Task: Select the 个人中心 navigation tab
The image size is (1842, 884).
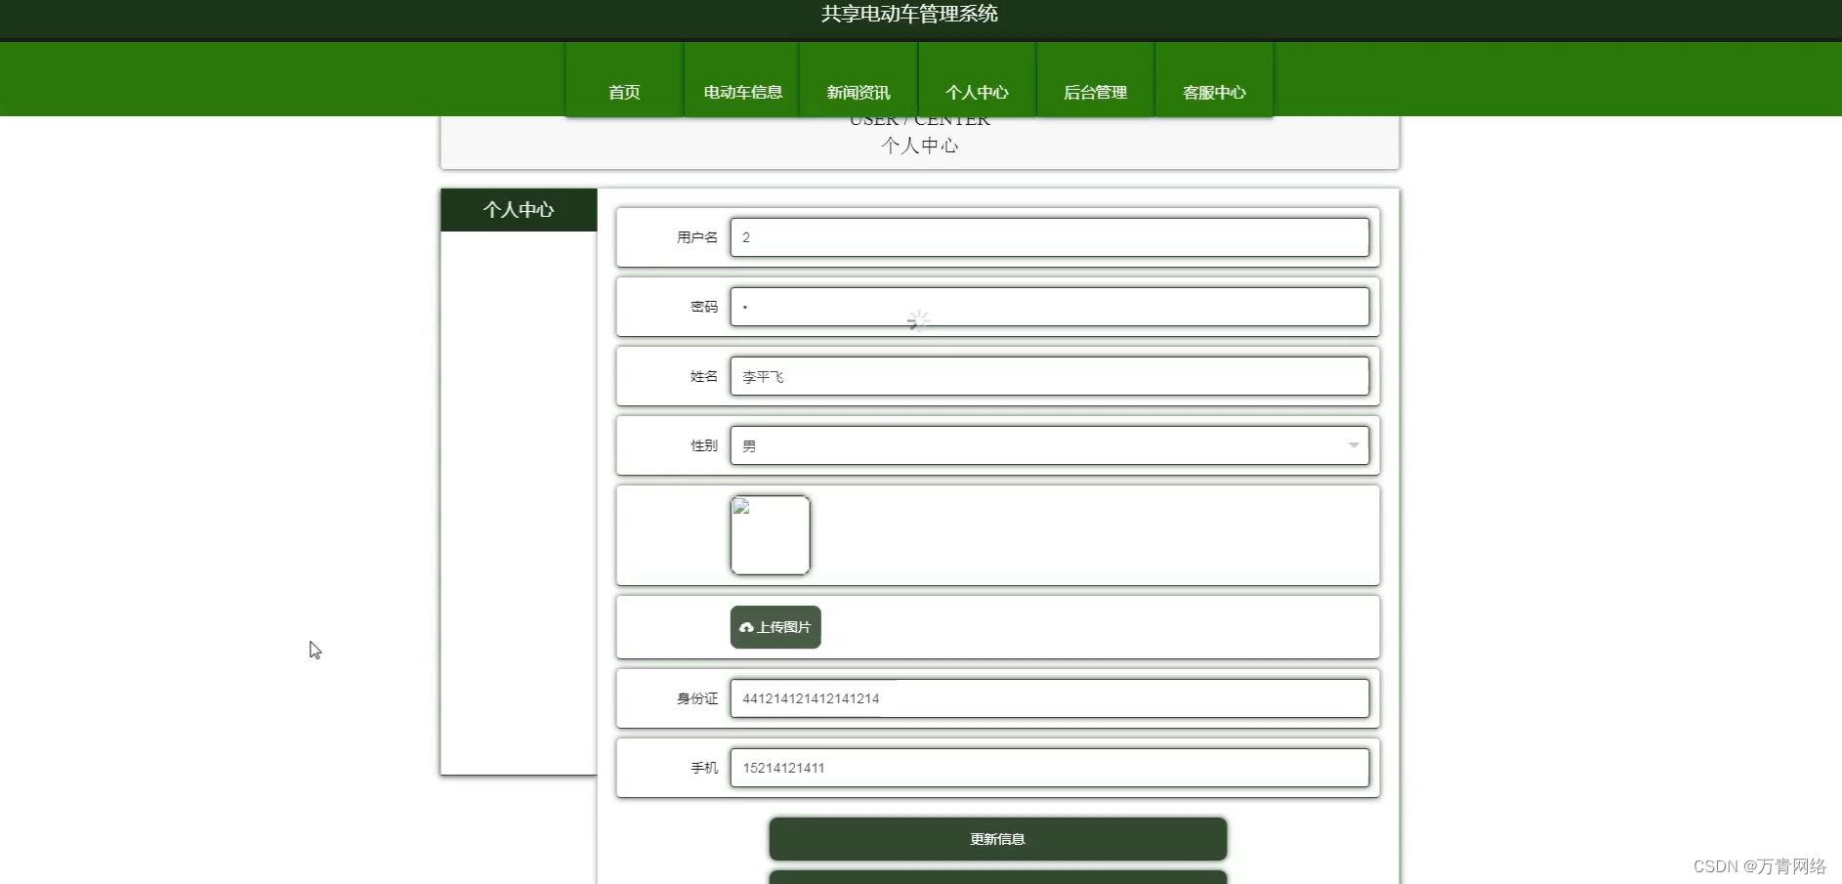Action: pos(978,92)
